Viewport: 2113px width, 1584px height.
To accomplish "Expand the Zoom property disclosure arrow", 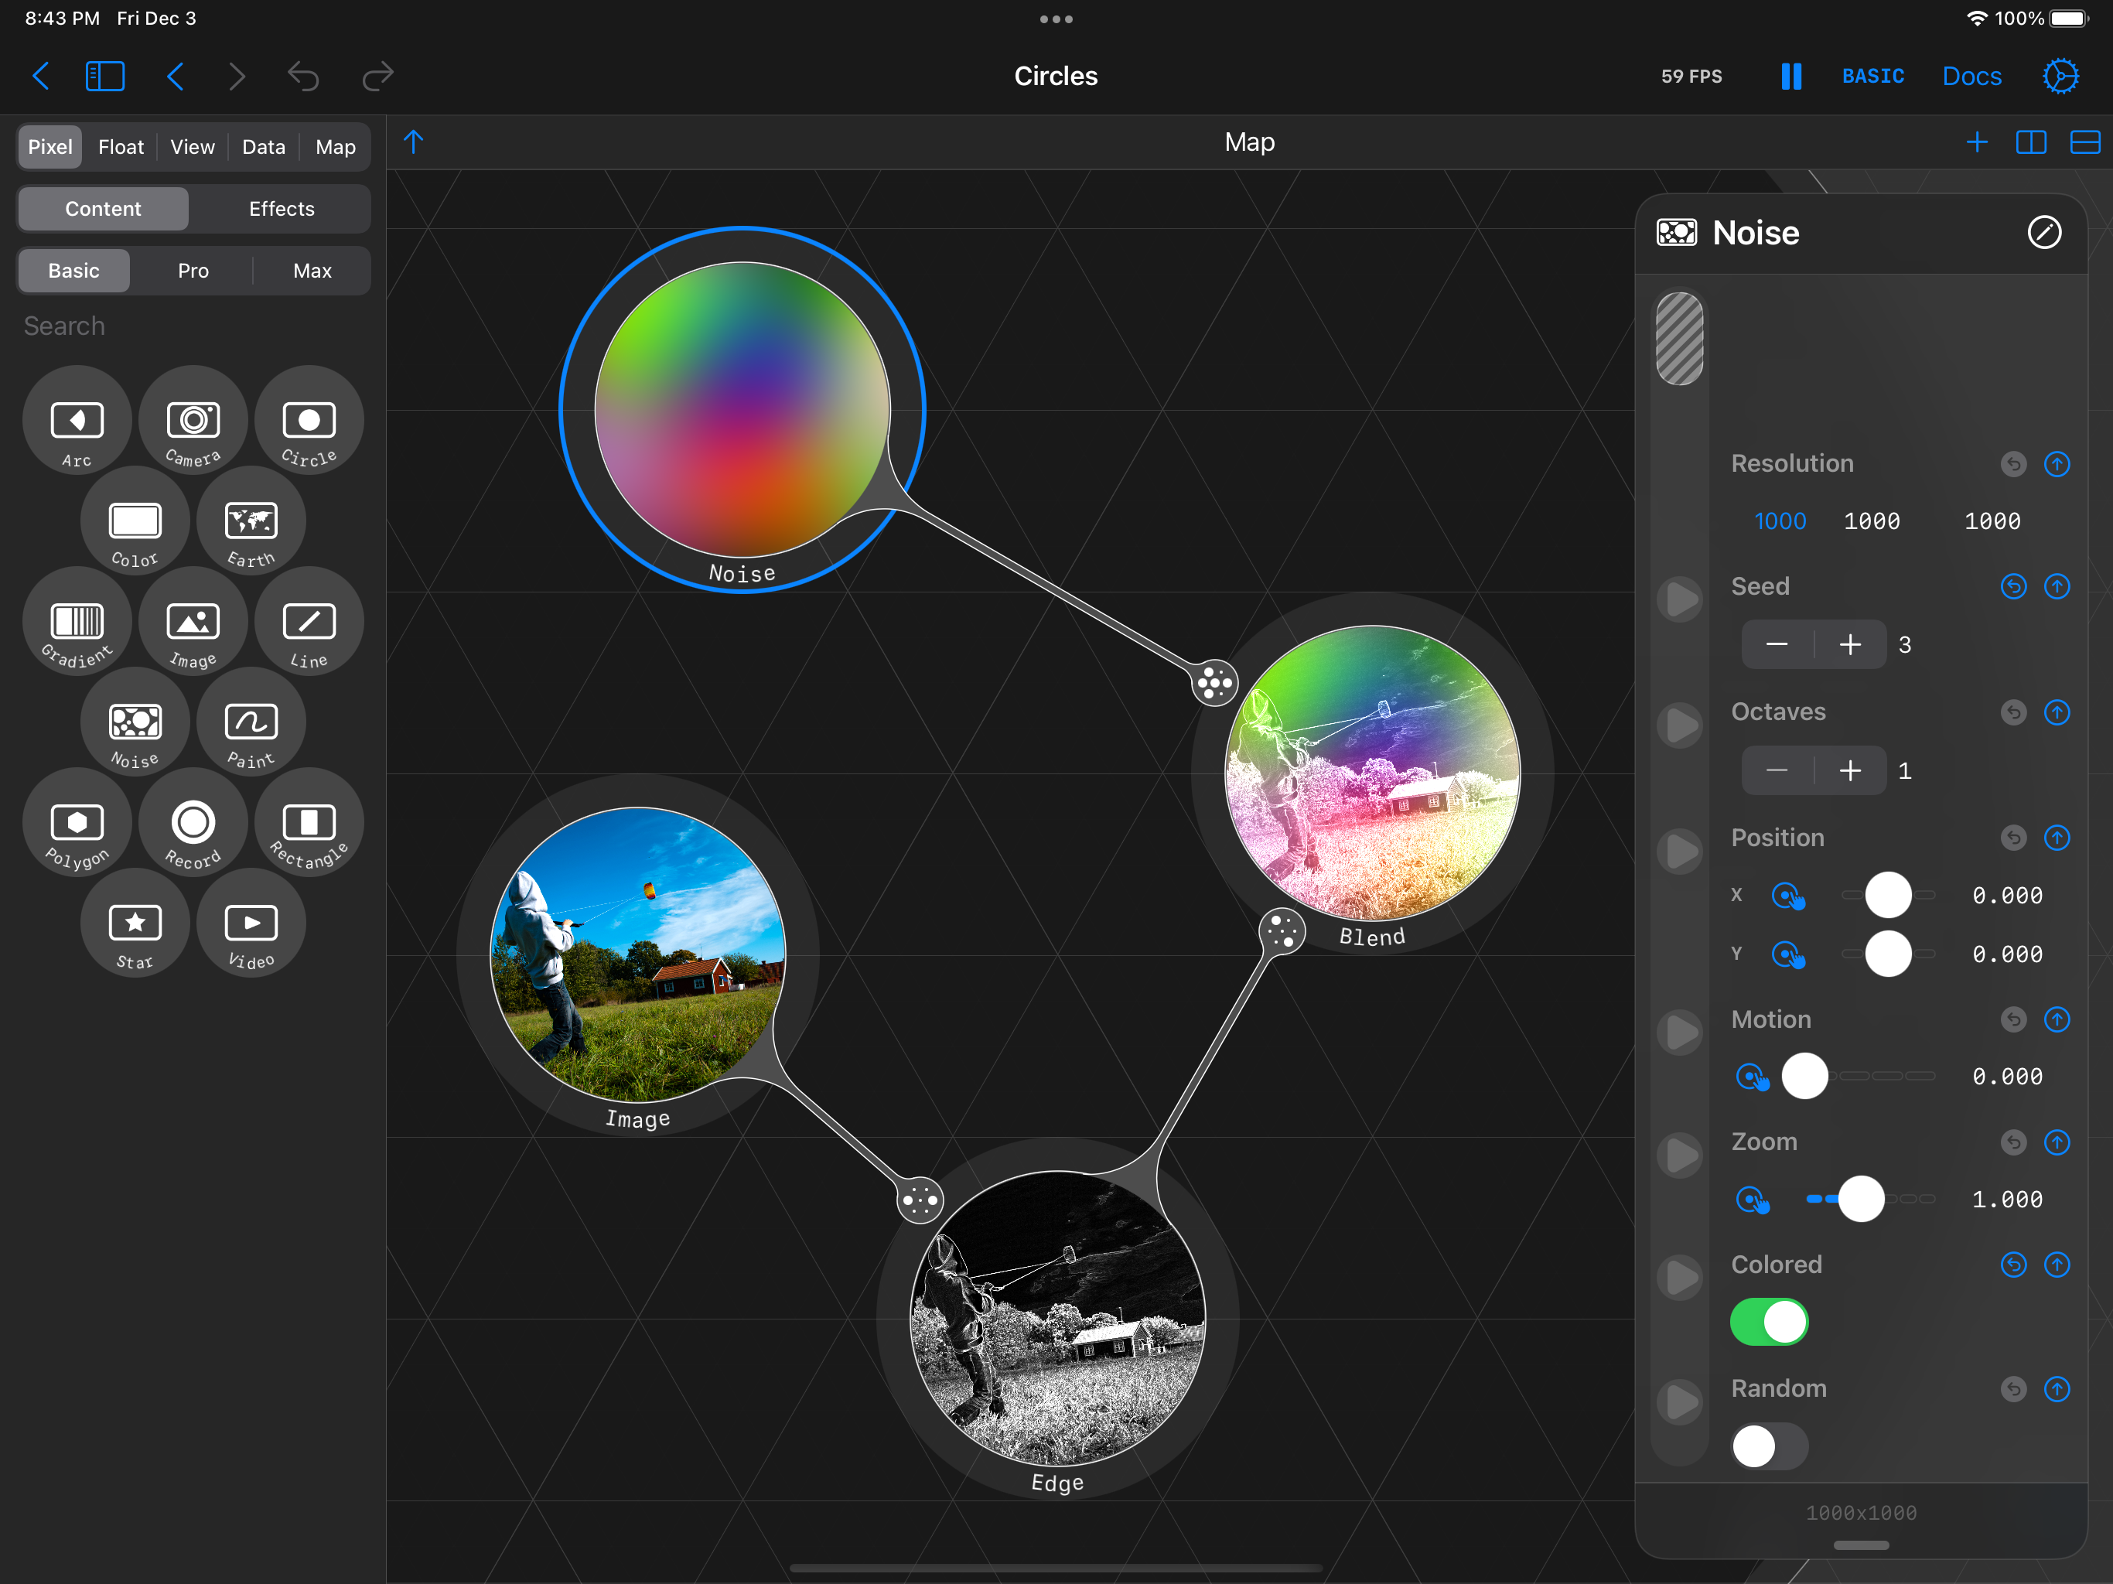I will (x=1681, y=1155).
